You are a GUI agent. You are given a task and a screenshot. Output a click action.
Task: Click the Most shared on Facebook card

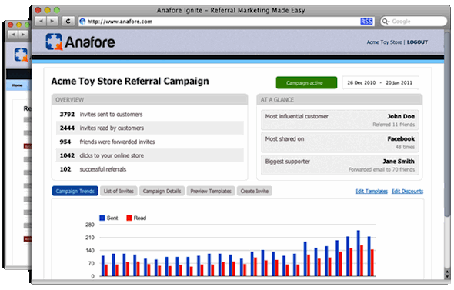[x=340, y=142]
